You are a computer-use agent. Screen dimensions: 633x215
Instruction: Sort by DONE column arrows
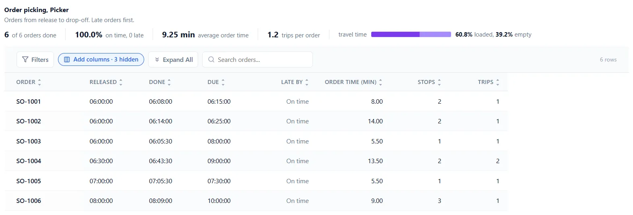tap(169, 82)
